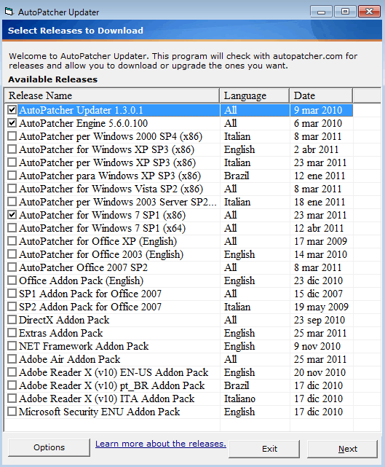Check Office Addon Pack (English) checkbox
This screenshot has height=467, width=385.
pos(12,280)
